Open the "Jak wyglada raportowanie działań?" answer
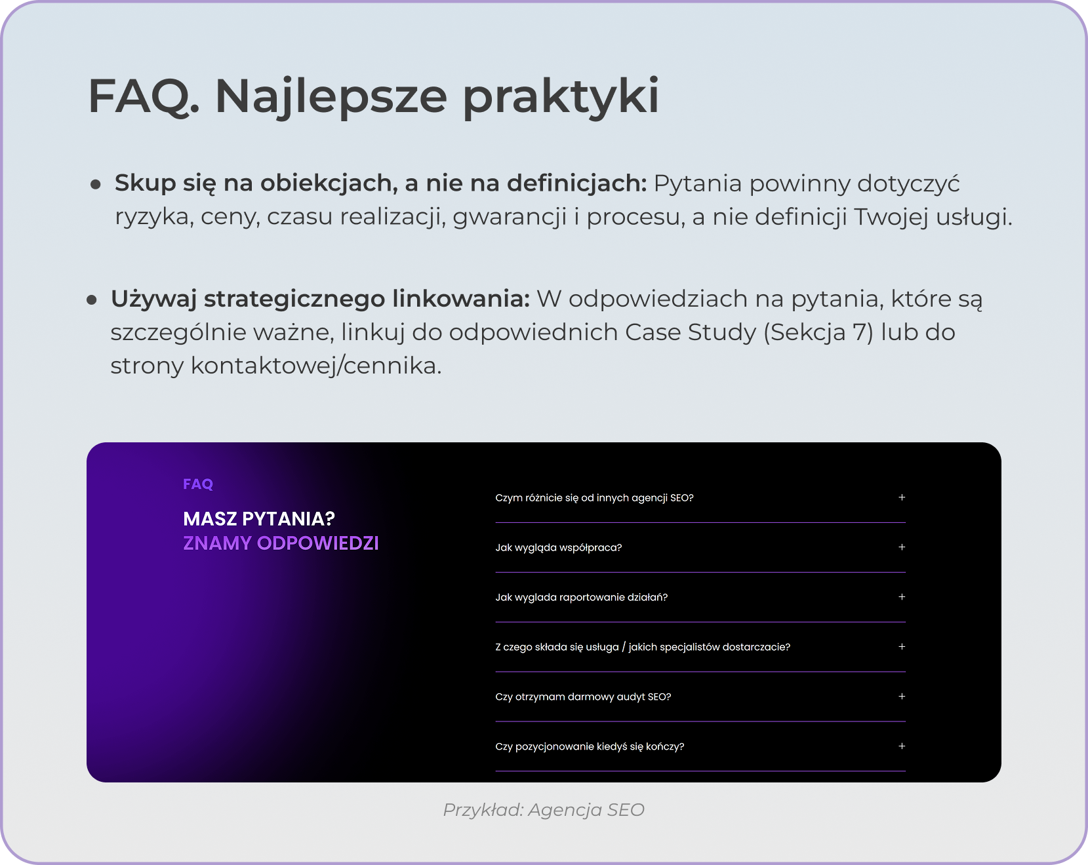Image resolution: width=1088 pixels, height=865 pixels. [582, 597]
